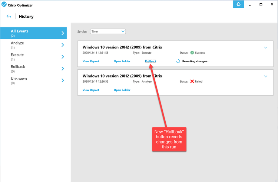
Task: Select the Unknown filter in sidebar
Action: pyautogui.click(x=33, y=80)
